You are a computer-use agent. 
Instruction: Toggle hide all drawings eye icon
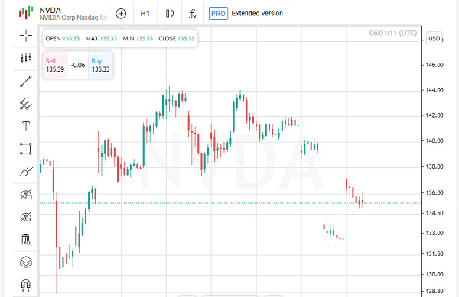pyautogui.click(x=26, y=195)
